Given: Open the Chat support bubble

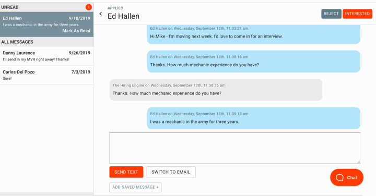Looking at the screenshot, I should 347,177.
